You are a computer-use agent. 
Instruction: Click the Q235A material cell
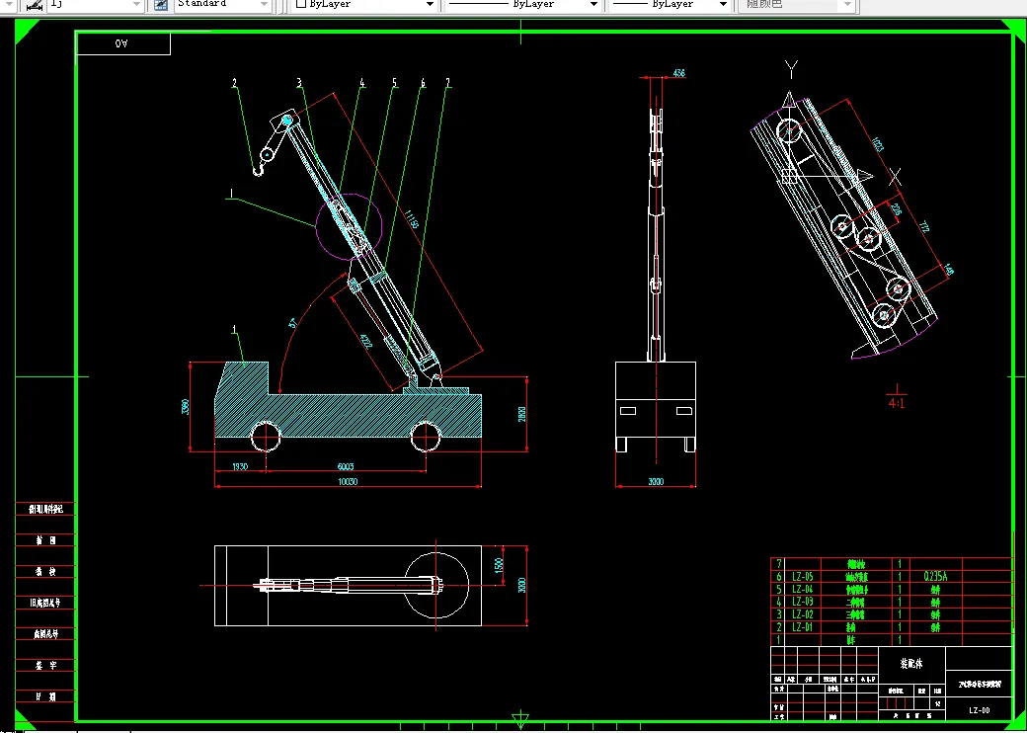tap(935, 577)
